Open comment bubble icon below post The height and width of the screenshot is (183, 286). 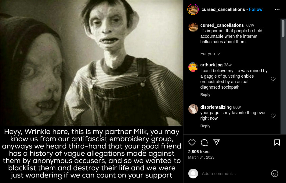pyautogui.click(x=204, y=143)
